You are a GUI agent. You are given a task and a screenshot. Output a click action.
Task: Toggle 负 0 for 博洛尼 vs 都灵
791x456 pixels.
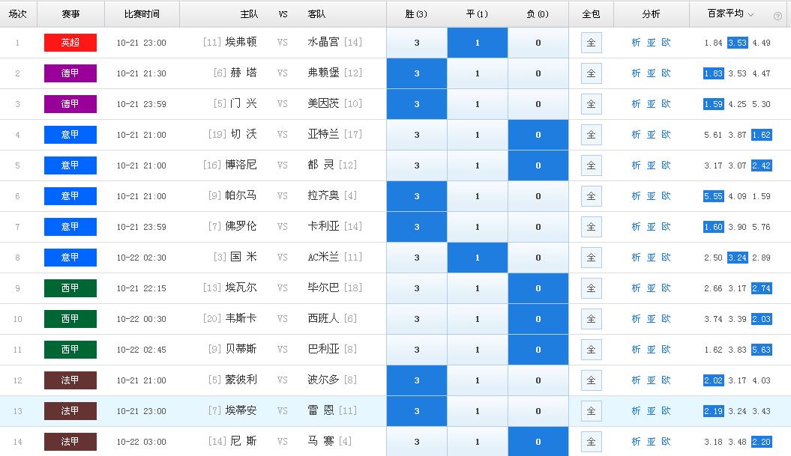tap(538, 165)
